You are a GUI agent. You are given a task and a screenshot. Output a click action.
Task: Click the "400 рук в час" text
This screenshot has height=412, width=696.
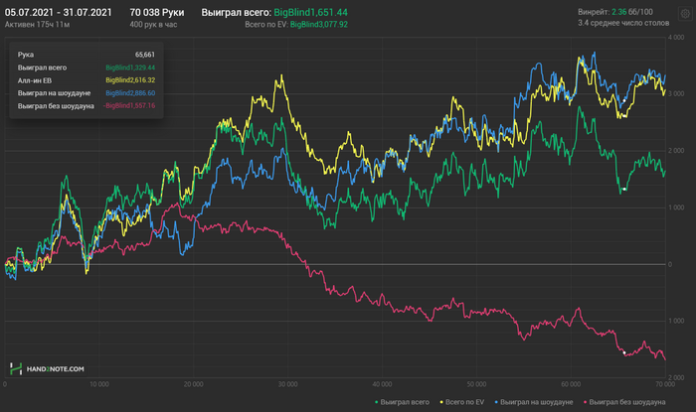click(x=153, y=25)
